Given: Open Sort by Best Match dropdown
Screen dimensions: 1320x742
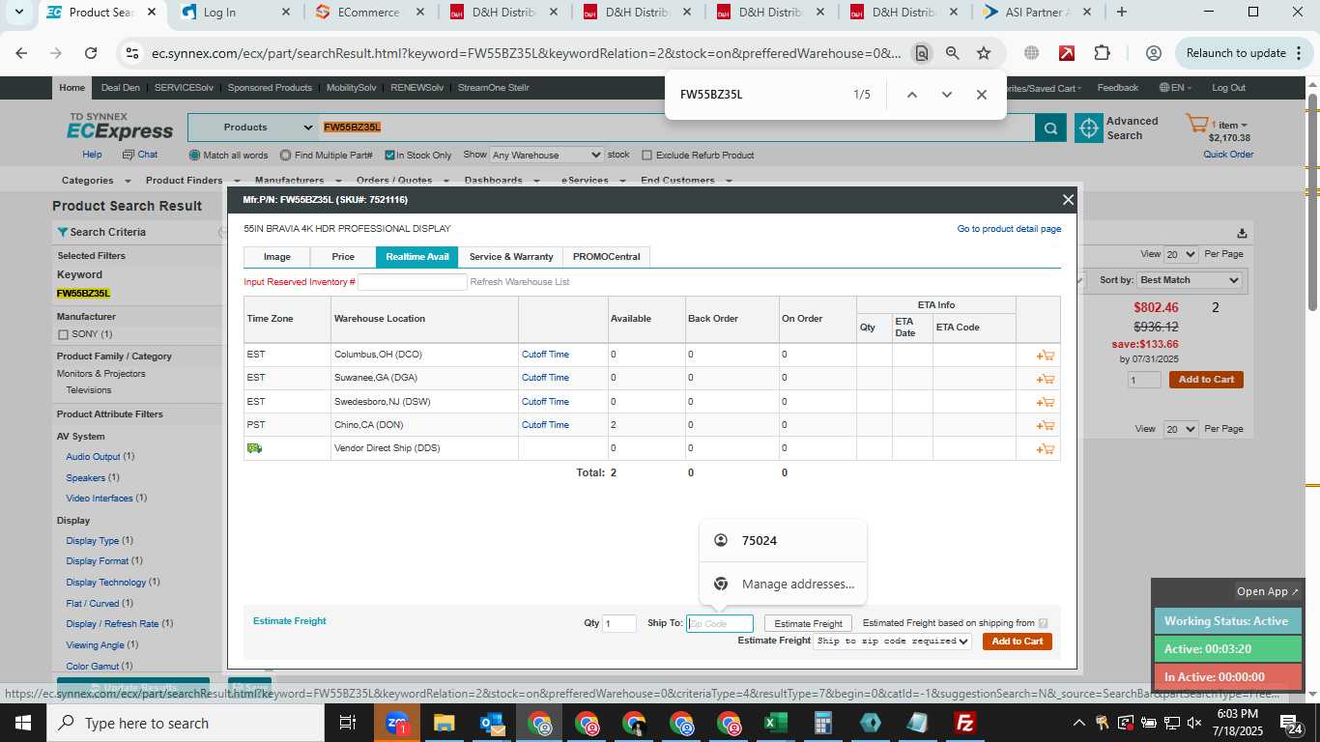Looking at the screenshot, I should [x=1189, y=280].
